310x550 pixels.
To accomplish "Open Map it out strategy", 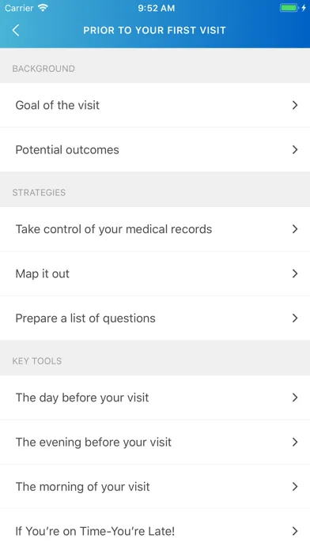I will (x=155, y=273).
